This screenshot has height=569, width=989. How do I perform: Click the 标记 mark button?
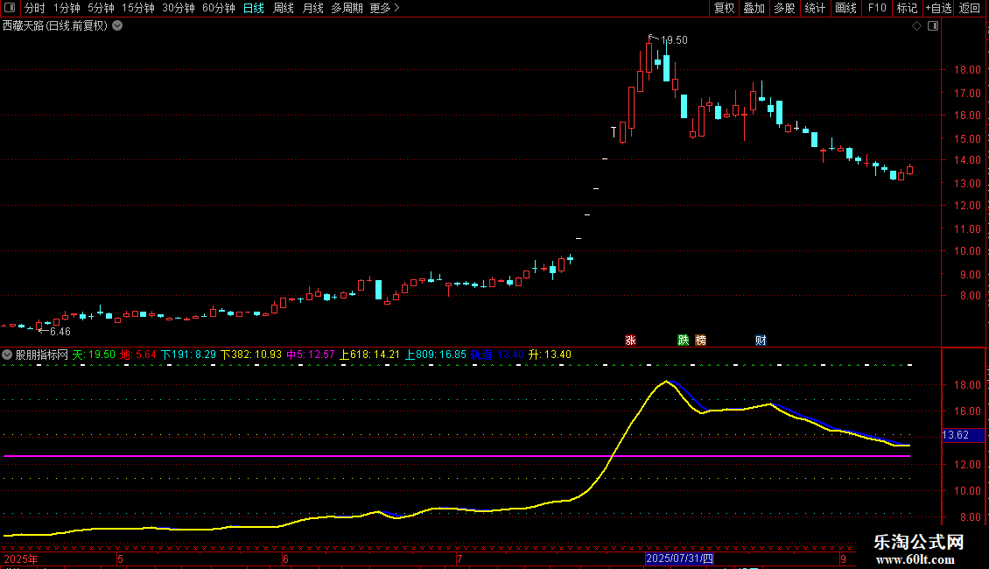pyautogui.click(x=907, y=8)
